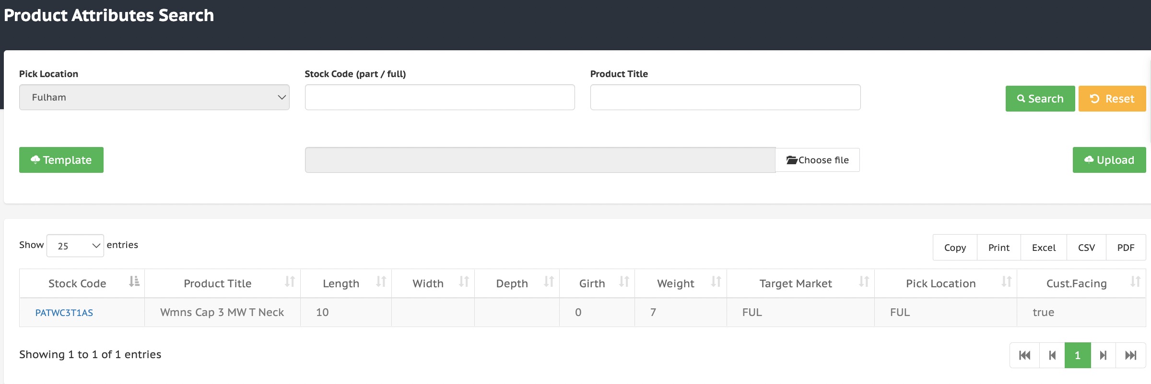Screen dimensions: 1151x384
Task: Sort by Cust.Facing column icon
Action: point(1136,282)
